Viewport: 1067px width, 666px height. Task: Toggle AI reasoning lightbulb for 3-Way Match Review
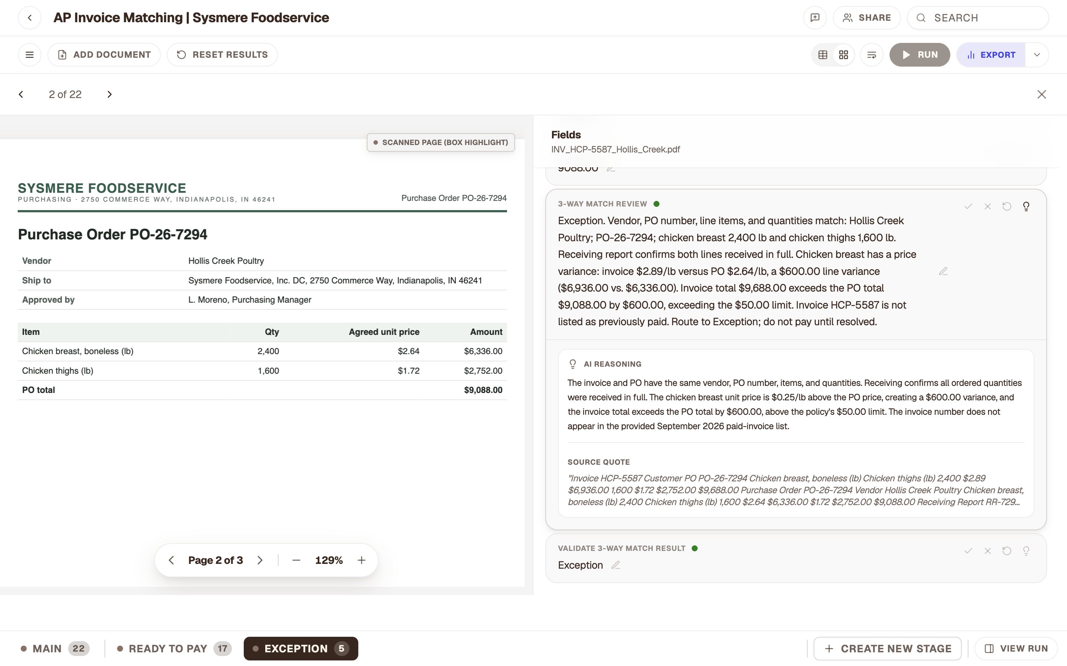click(1026, 206)
